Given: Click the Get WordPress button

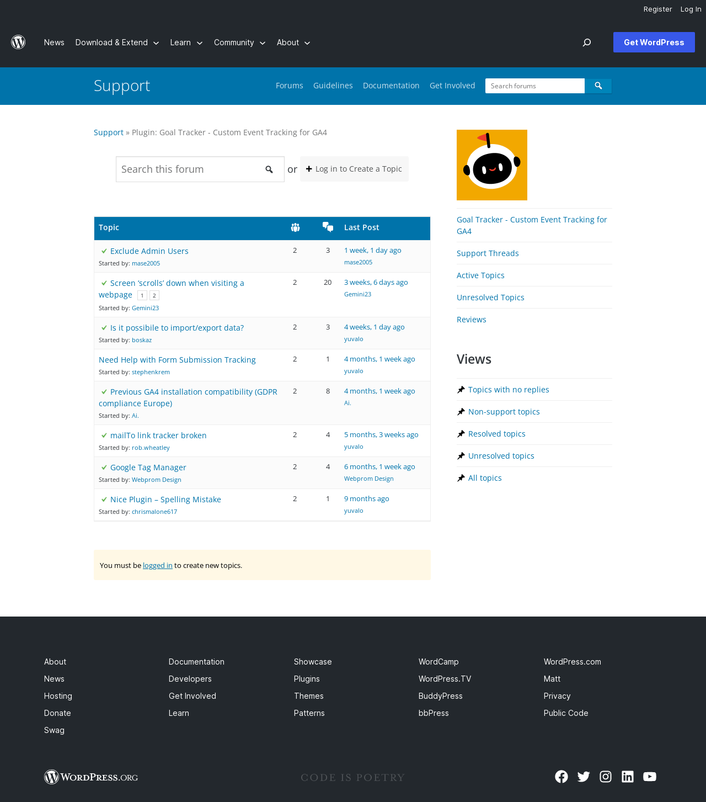Looking at the screenshot, I should 654,43.
